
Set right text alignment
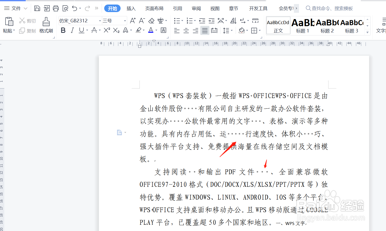point(196,31)
